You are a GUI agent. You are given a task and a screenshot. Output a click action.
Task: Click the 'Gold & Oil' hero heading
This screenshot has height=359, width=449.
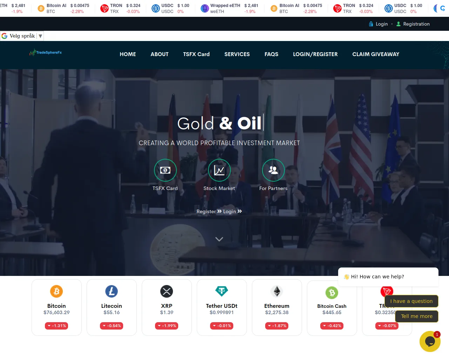(219, 123)
